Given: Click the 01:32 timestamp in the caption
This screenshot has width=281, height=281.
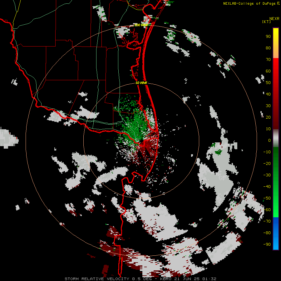Looking at the screenshot, I should [209, 279].
